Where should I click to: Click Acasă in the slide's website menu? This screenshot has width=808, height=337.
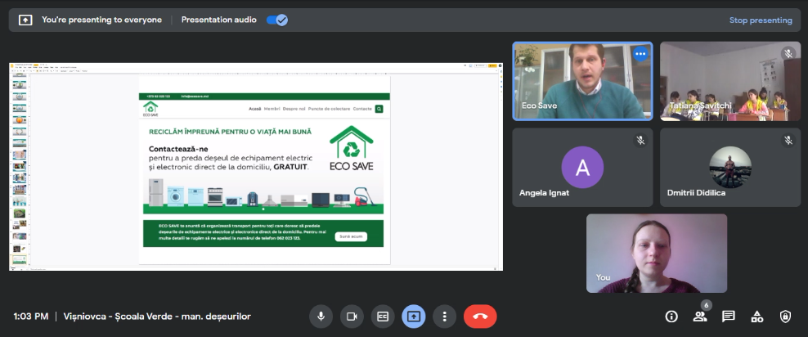coord(254,109)
